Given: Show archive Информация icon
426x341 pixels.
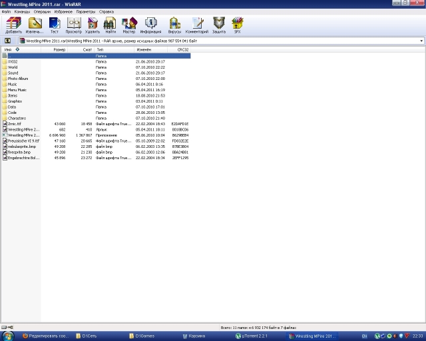Looking at the screenshot, I should pyautogui.click(x=151, y=25).
